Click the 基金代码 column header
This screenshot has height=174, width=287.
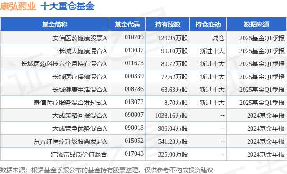(x=127, y=25)
